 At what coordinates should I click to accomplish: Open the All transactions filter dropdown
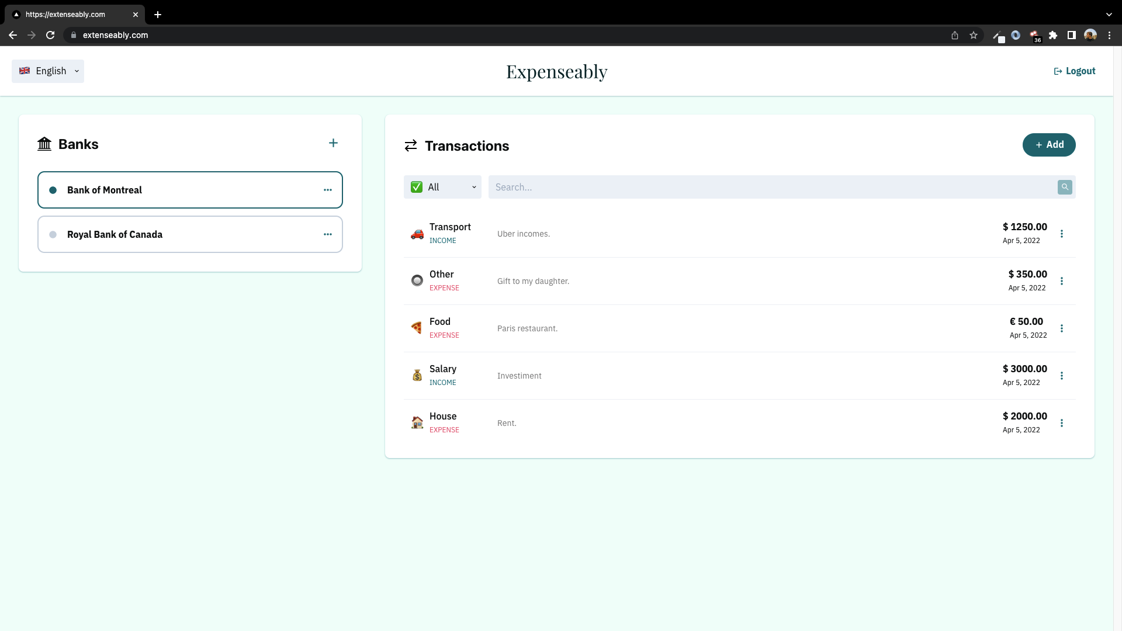tap(473, 187)
